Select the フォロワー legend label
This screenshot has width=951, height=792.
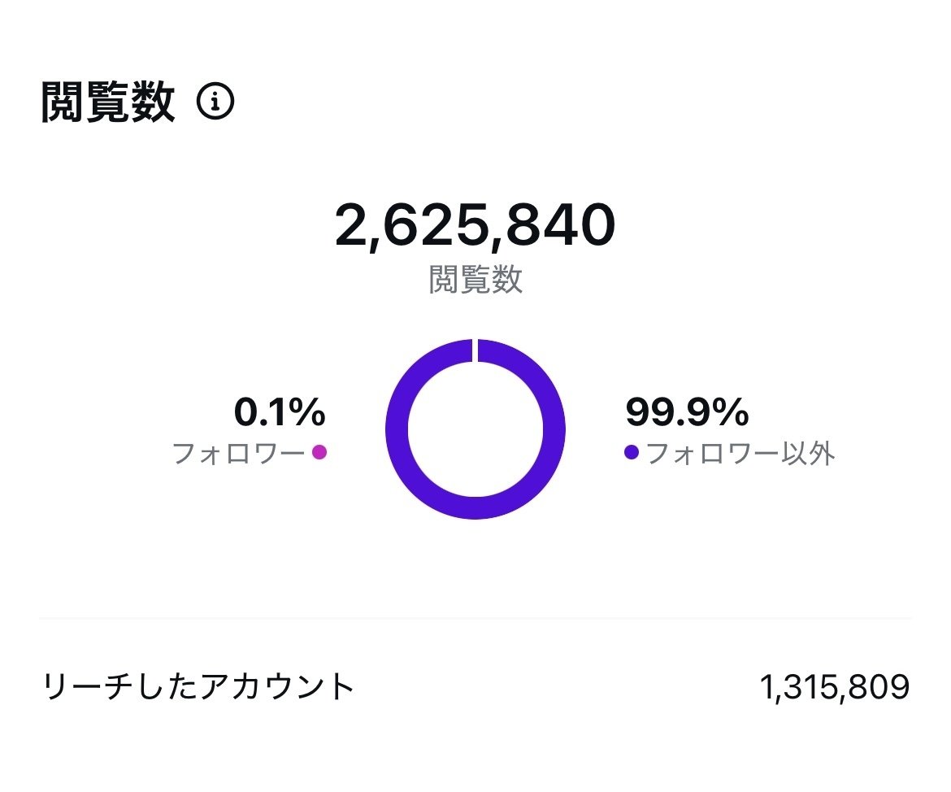point(238,453)
